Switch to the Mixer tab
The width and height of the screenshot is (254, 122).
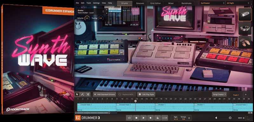(x=171, y=3)
